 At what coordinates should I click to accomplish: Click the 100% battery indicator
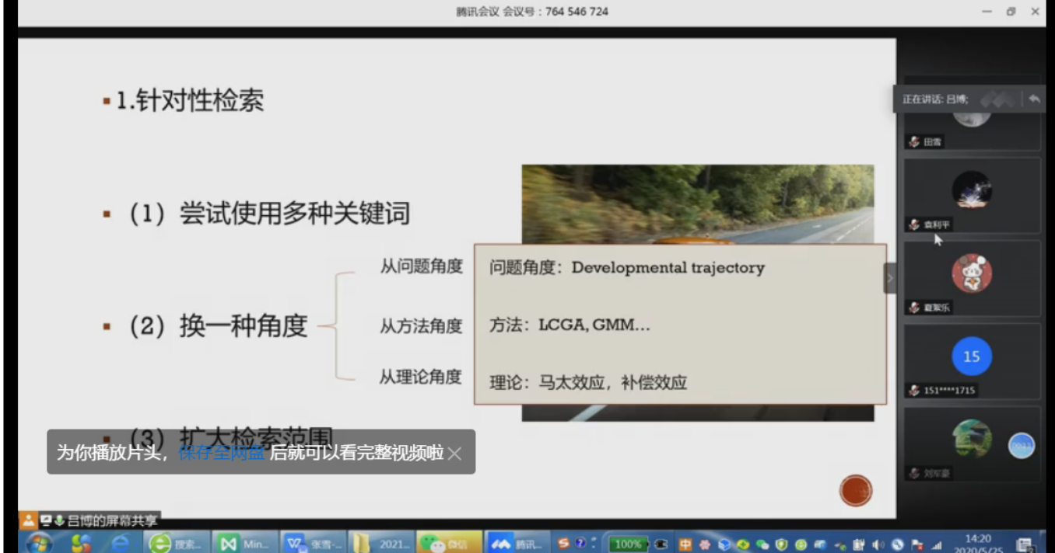(x=627, y=544)
